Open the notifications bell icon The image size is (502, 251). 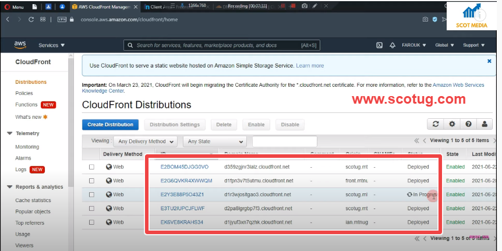(x=393, y=45)
